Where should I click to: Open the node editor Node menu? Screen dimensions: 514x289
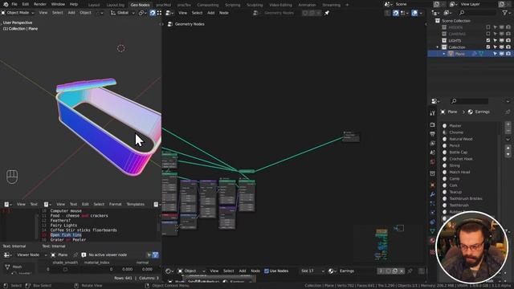[224, 13]
